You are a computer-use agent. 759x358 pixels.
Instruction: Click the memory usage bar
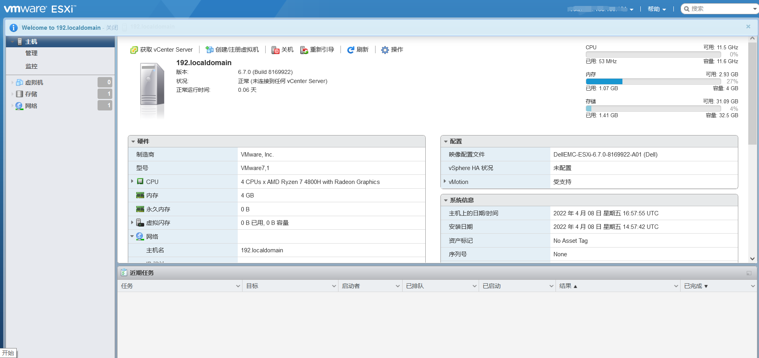pyautogui.click(x=653, y=81)
